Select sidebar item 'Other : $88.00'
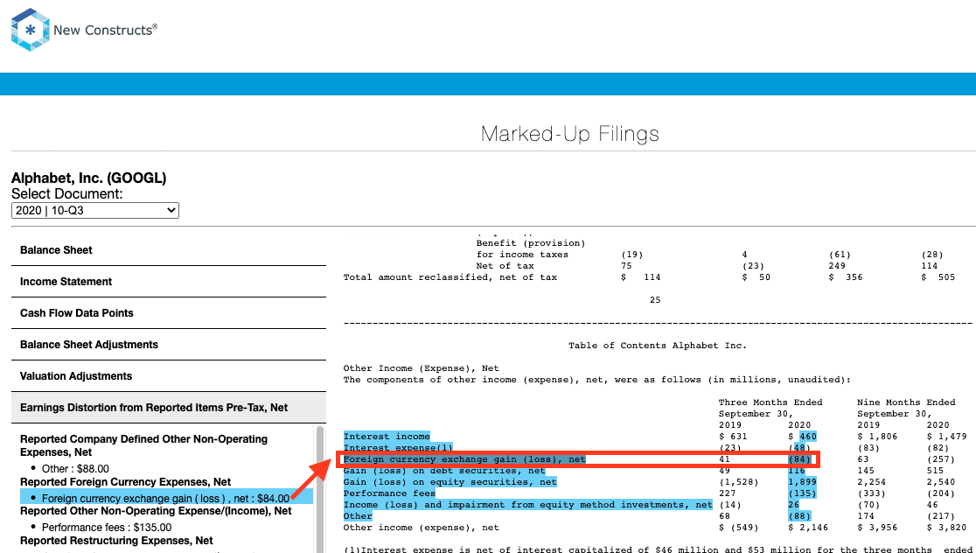 tap(75, 469)
